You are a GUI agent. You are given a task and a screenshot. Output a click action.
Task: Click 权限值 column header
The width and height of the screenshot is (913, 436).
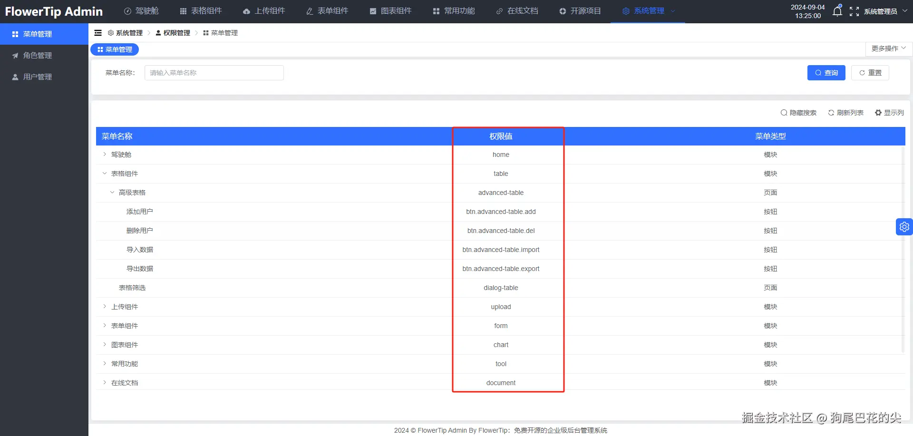coord(501,136)
